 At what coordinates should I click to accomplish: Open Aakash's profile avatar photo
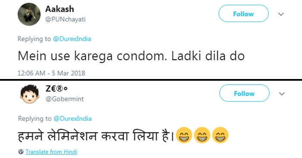click(29, 14)
